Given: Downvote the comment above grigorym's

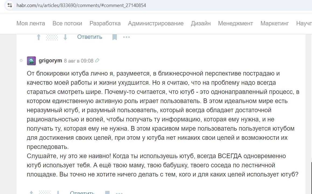Looking at the screenshot, I should (65, 37).
